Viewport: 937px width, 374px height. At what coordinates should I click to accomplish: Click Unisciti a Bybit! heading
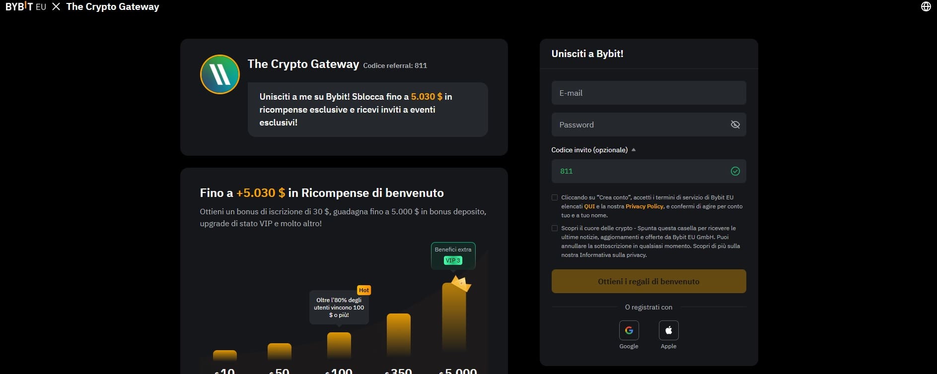pyautogui.click(x=587, y=54)
